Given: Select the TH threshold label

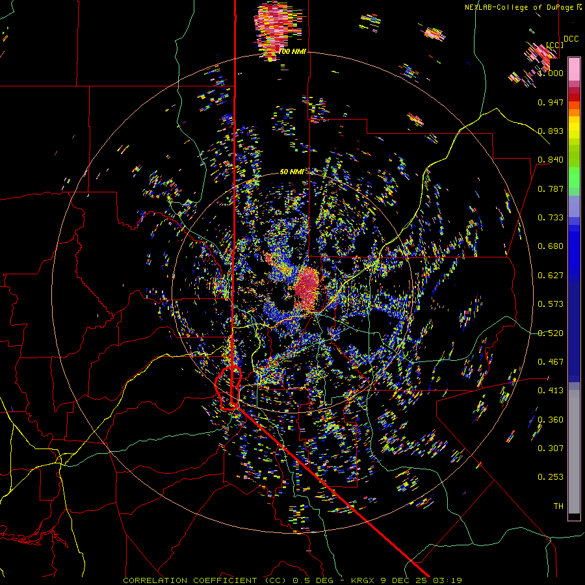Looking at the screenshot, I should click(558, 506).
